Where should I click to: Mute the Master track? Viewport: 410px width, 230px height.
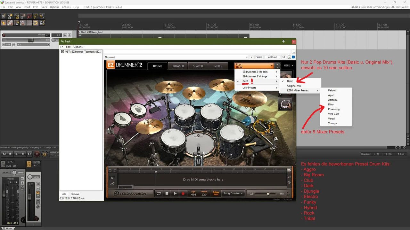(x=66, y=35)
